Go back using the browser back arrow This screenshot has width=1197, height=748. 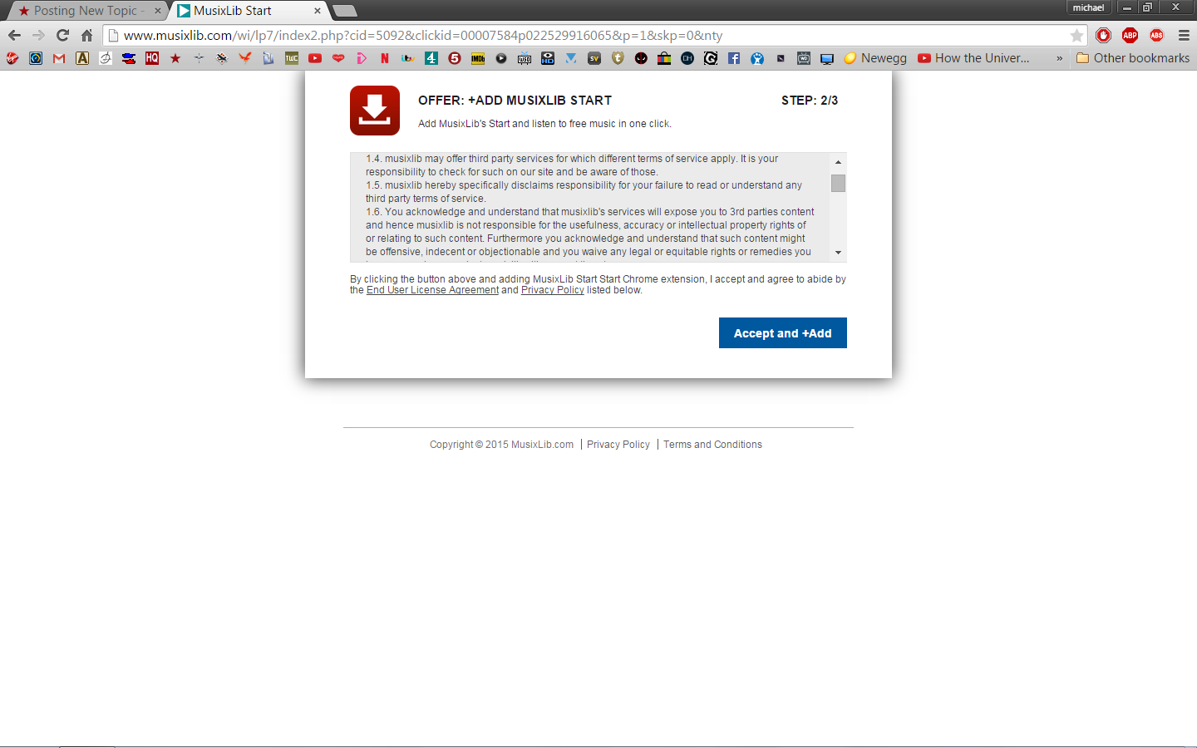click(14, 35)
